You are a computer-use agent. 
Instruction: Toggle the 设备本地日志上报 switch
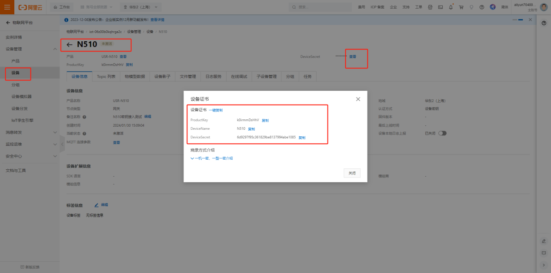[x=442, y=133]
